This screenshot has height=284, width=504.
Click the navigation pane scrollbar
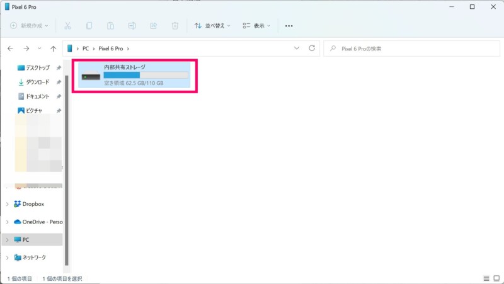pos(67,170)
